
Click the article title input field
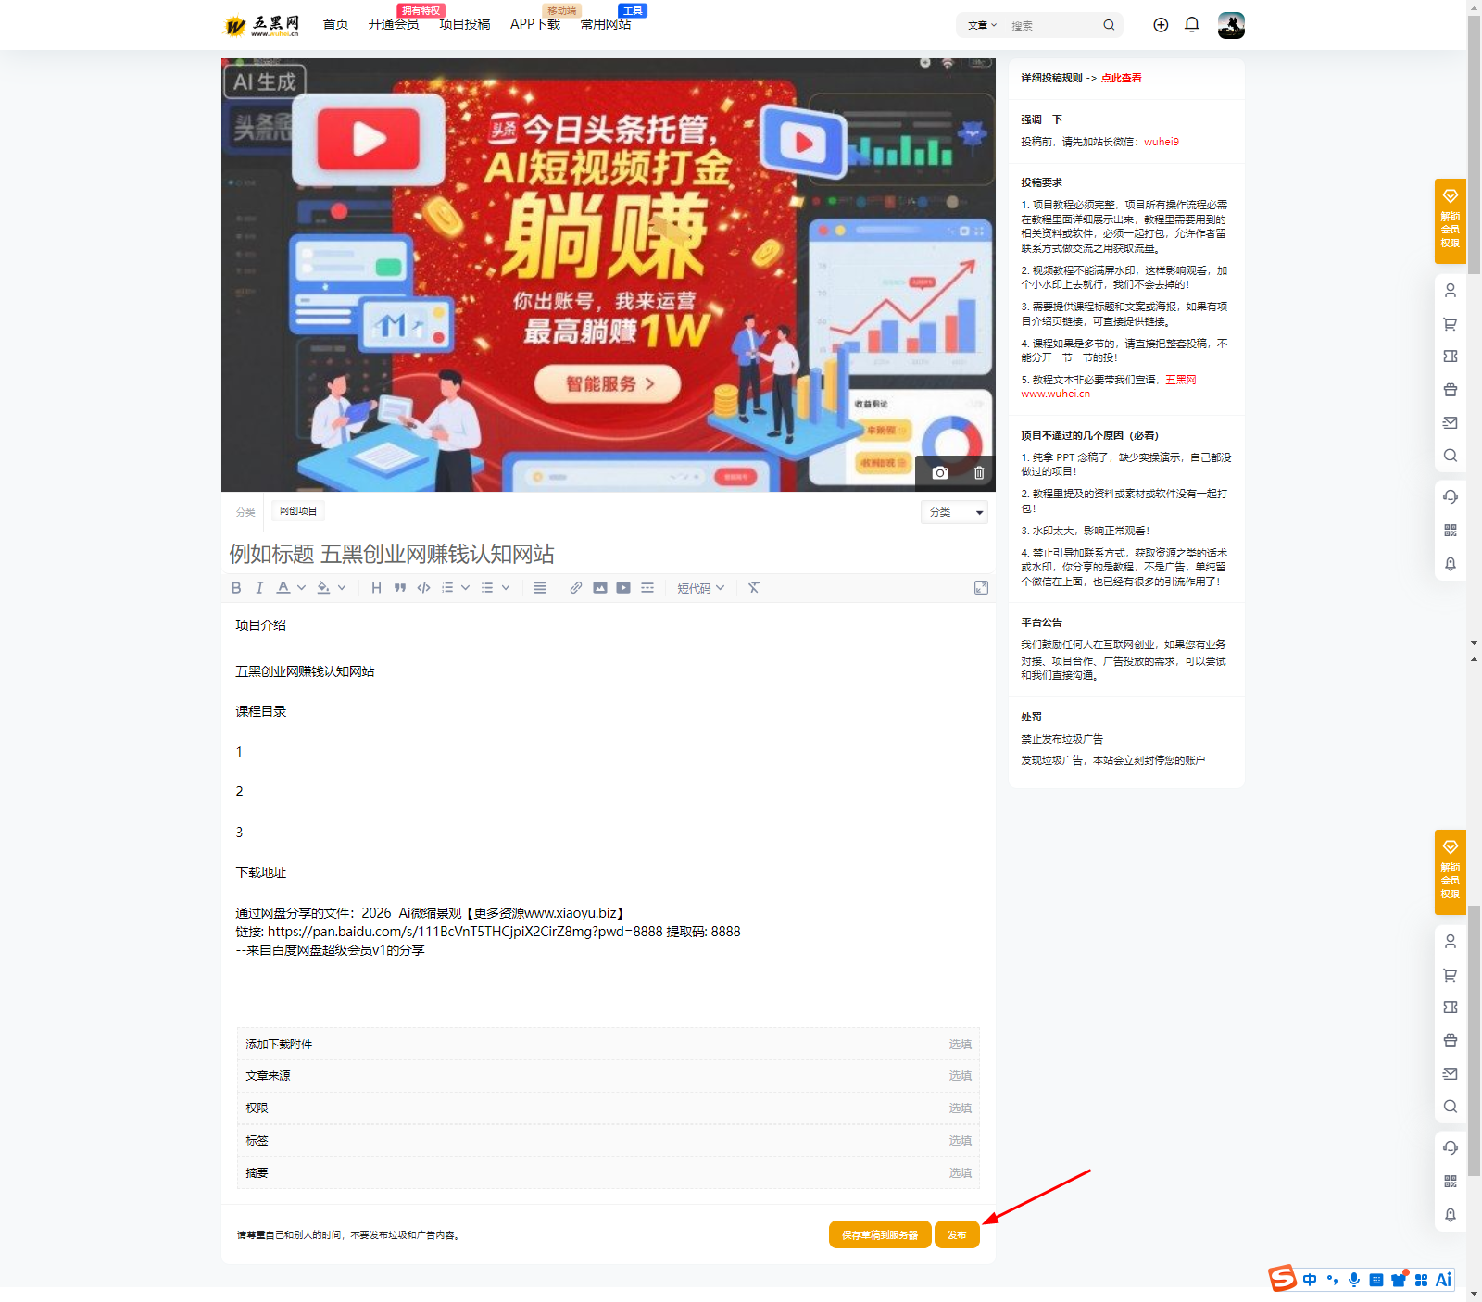click(609, 554)
